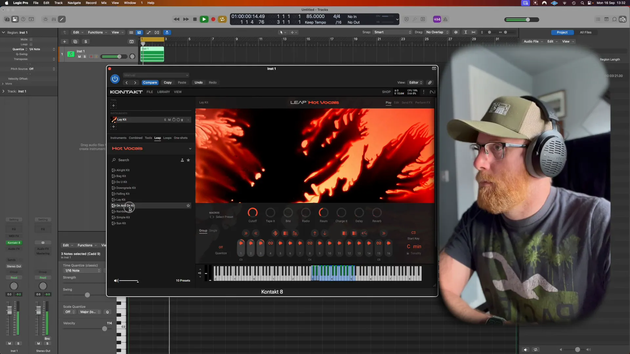Image resolution: width=630 pixels, height=354 pixels.
Task: Open the plugin Manual preset dropdown
Action: (x=156, y=75)
